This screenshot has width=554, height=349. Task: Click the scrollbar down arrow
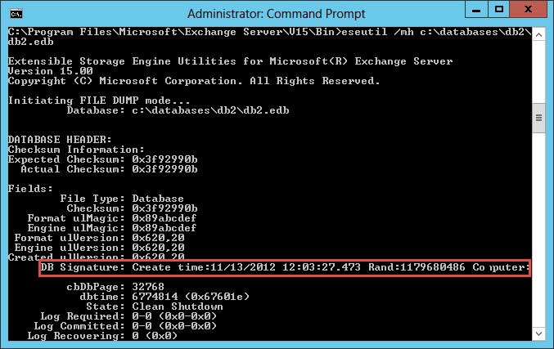coord(539,335)
